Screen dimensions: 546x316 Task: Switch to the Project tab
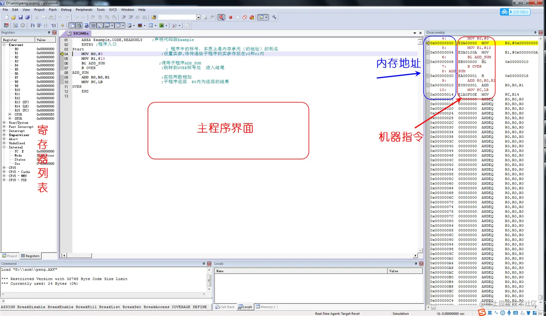10,256
